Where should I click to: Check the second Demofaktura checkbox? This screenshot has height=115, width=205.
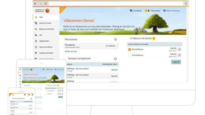click(x=129, y=55)
